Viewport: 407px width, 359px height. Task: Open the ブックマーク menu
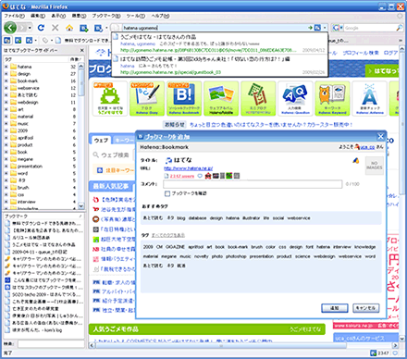pyautogui.click(x=105, y=16)
